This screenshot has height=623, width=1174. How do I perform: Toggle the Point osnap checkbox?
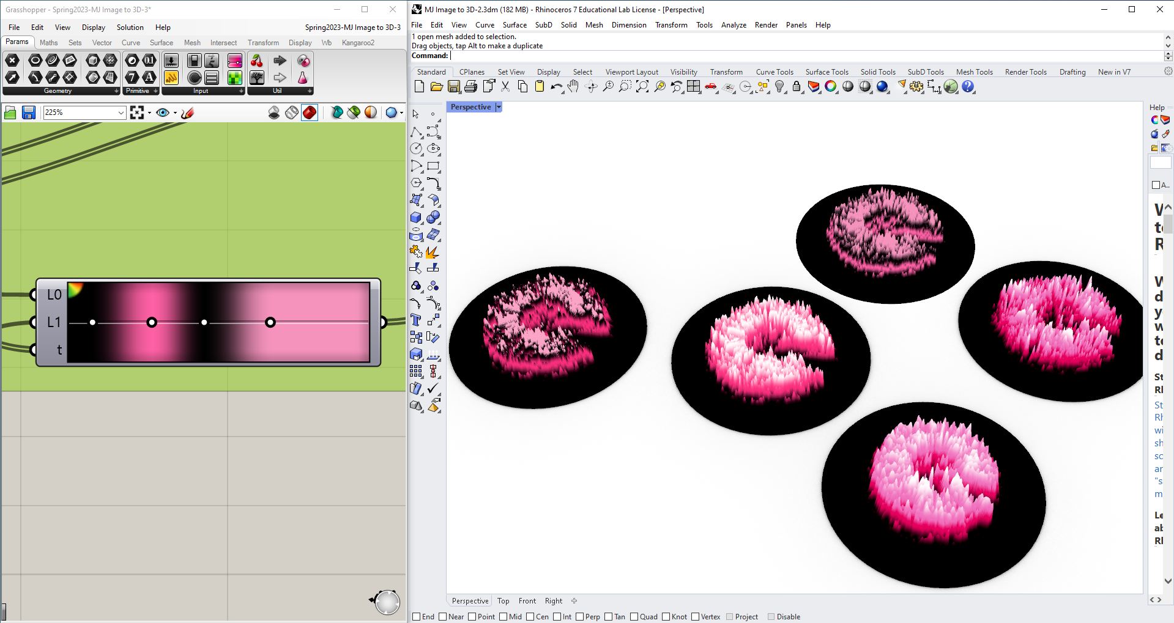tap(472, 616)
